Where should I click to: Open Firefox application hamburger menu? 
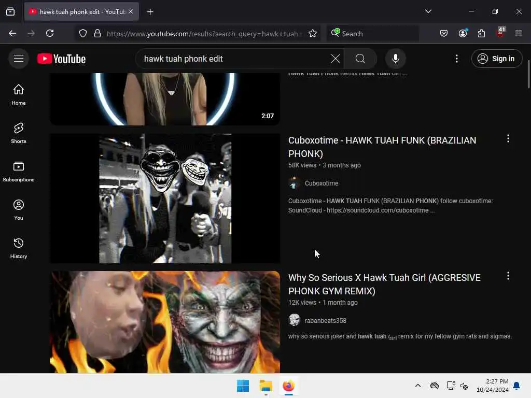click(x=518, y=33)
